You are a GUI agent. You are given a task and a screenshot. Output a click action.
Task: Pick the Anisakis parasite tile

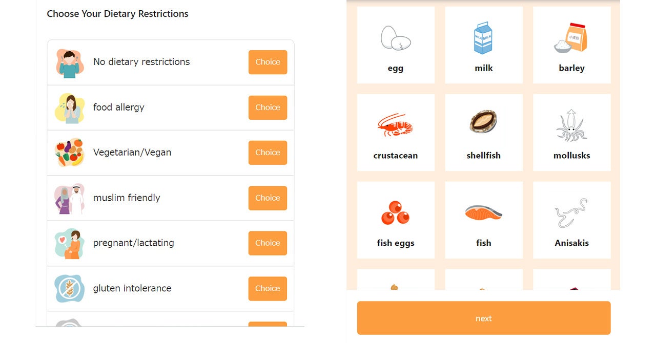pos(571,221)
